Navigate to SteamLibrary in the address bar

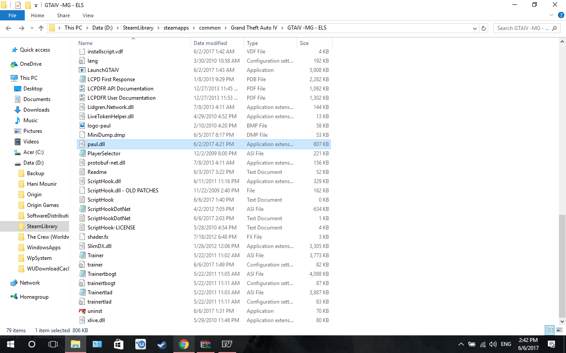point(138,28)
